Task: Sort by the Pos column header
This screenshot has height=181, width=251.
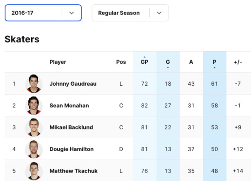Action: pos(121,62)
